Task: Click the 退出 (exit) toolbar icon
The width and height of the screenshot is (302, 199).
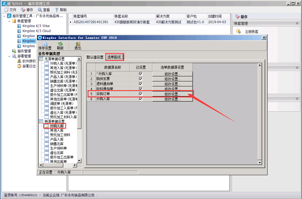Action: [x=78, y=44]
